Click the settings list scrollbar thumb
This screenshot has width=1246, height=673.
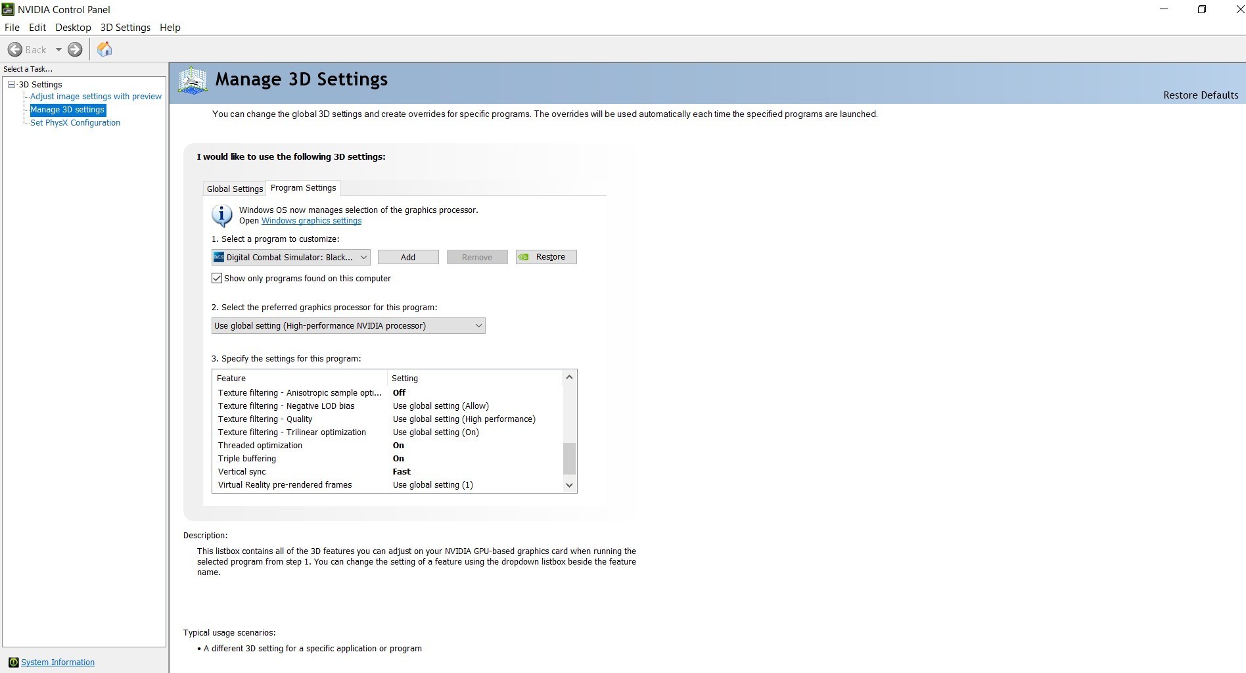(x=570, y=459)
